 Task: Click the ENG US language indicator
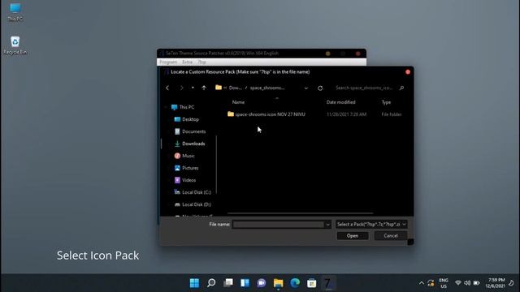coord(444,283)
